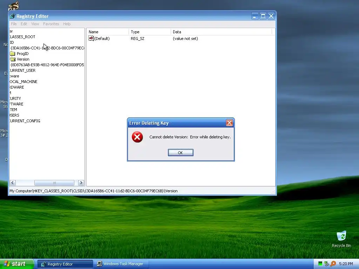Screen dimensions: 359x269
Task: Select the Version key in tree
Action: click(23, 59)
